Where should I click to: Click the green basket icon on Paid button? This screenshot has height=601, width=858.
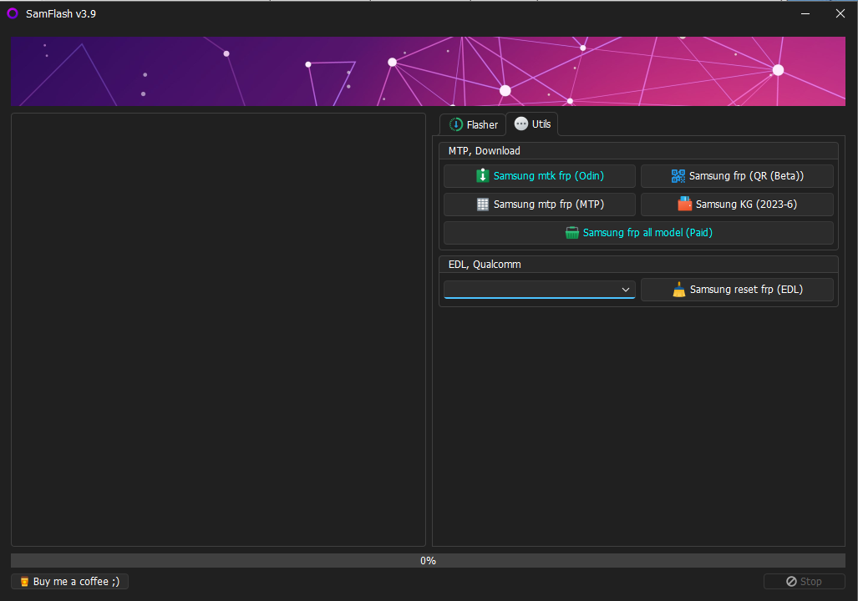[571, 233]
